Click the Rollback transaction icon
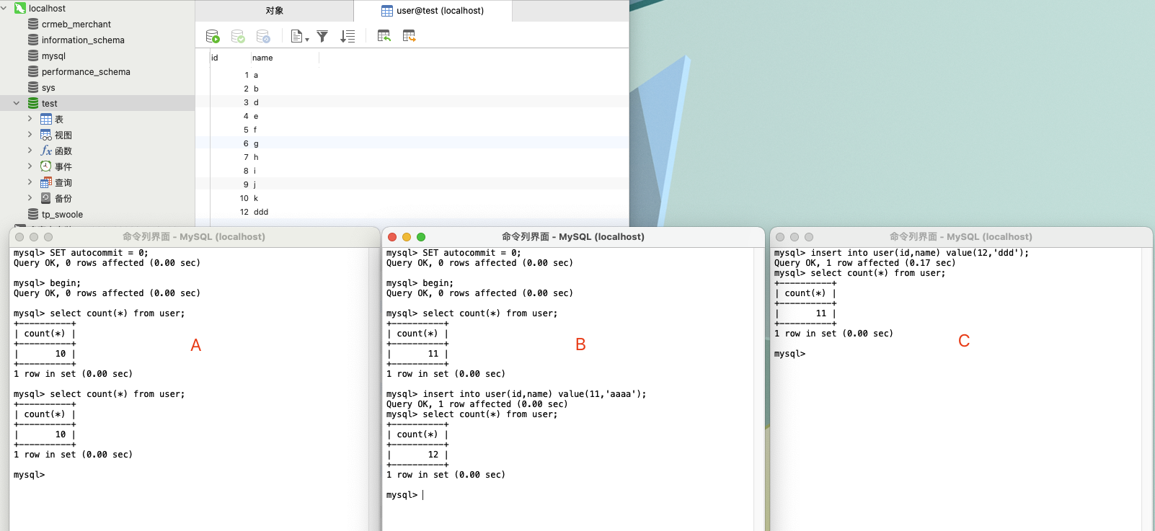1155x531 pixels. (x=263, y=36)
